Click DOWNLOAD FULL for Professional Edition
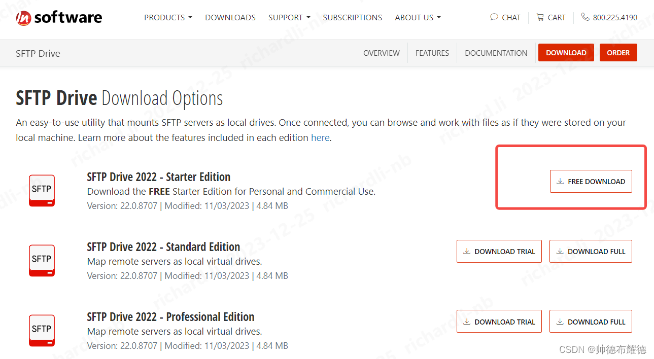The height and width of the screenshot is (359, 654). (591, 321)
